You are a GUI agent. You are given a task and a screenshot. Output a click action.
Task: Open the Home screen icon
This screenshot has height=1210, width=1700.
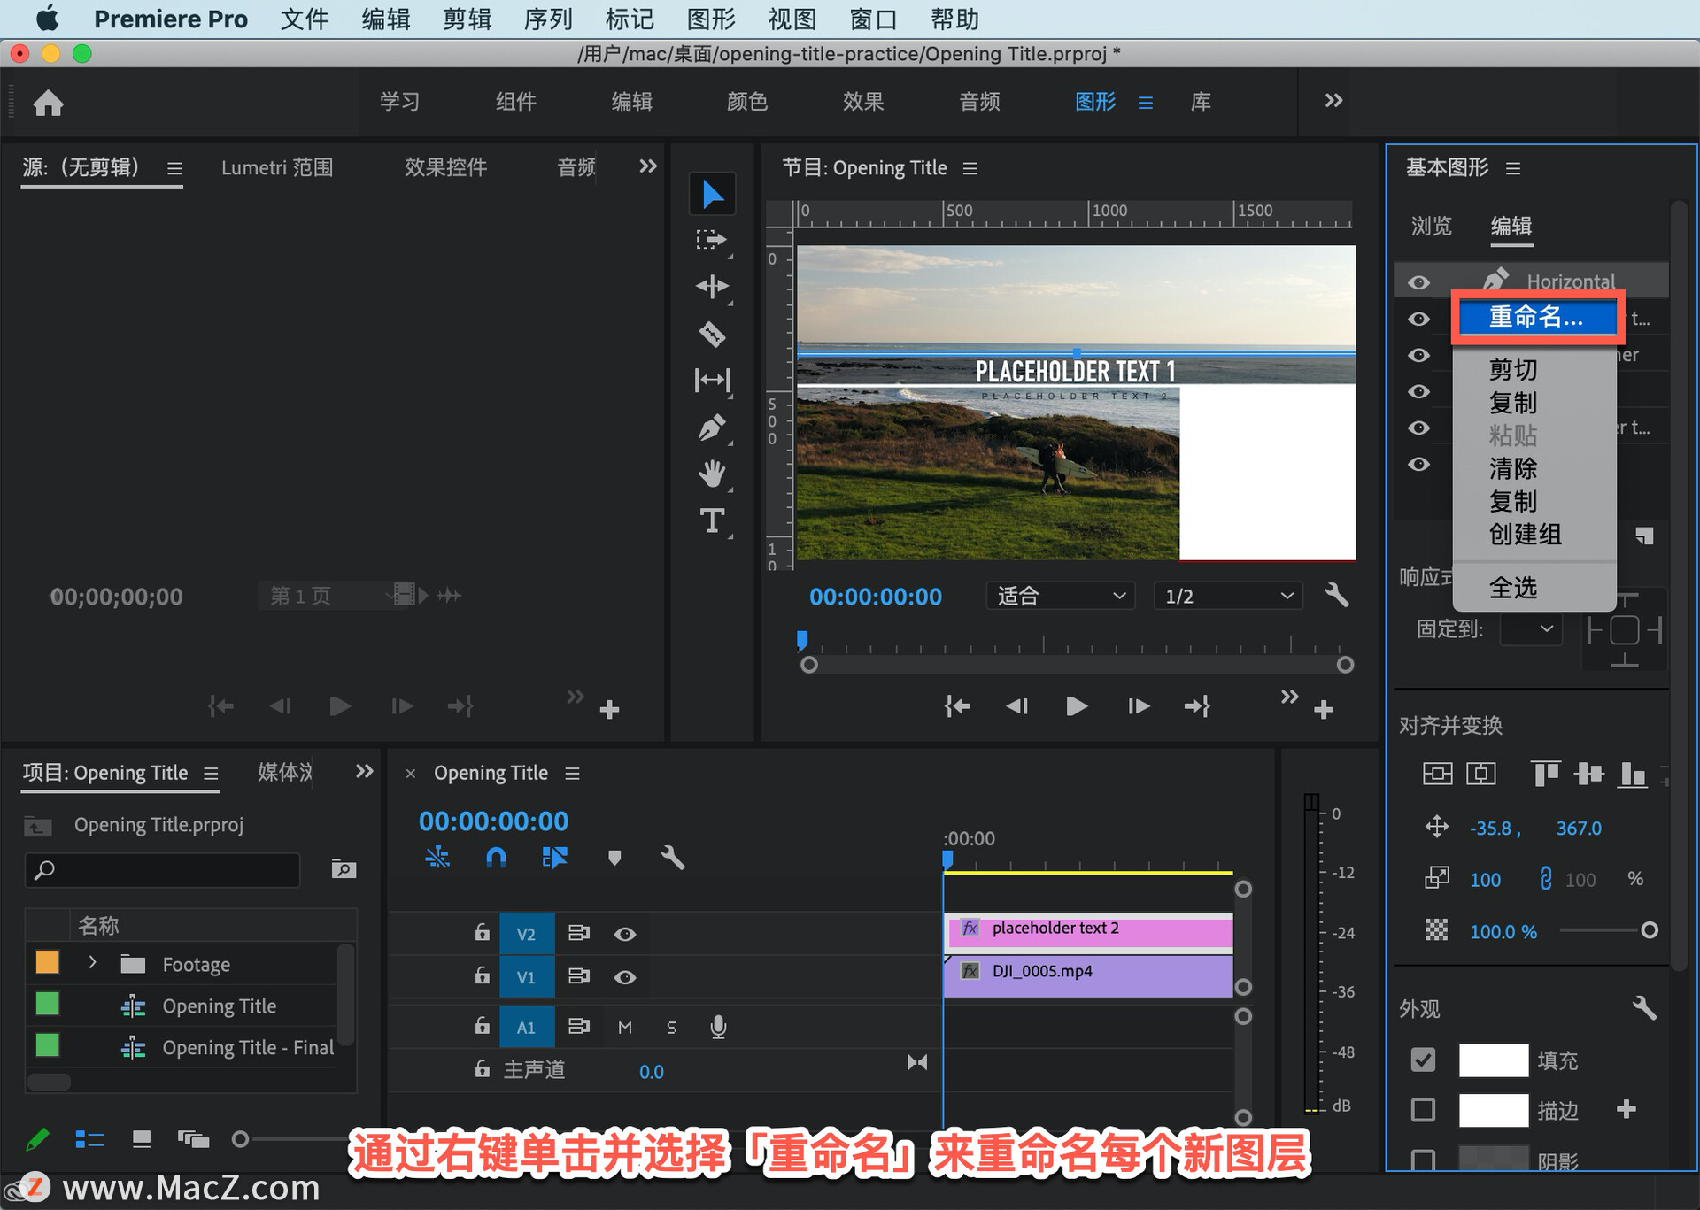pyautogui.click(x=48, y=103)
